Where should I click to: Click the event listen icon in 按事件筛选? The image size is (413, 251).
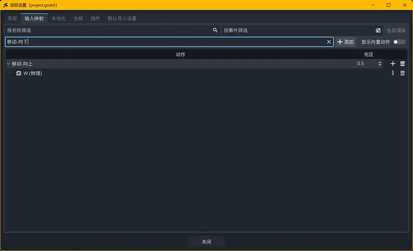point(378,30)
